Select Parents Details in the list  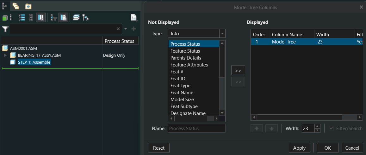point(194,58)
